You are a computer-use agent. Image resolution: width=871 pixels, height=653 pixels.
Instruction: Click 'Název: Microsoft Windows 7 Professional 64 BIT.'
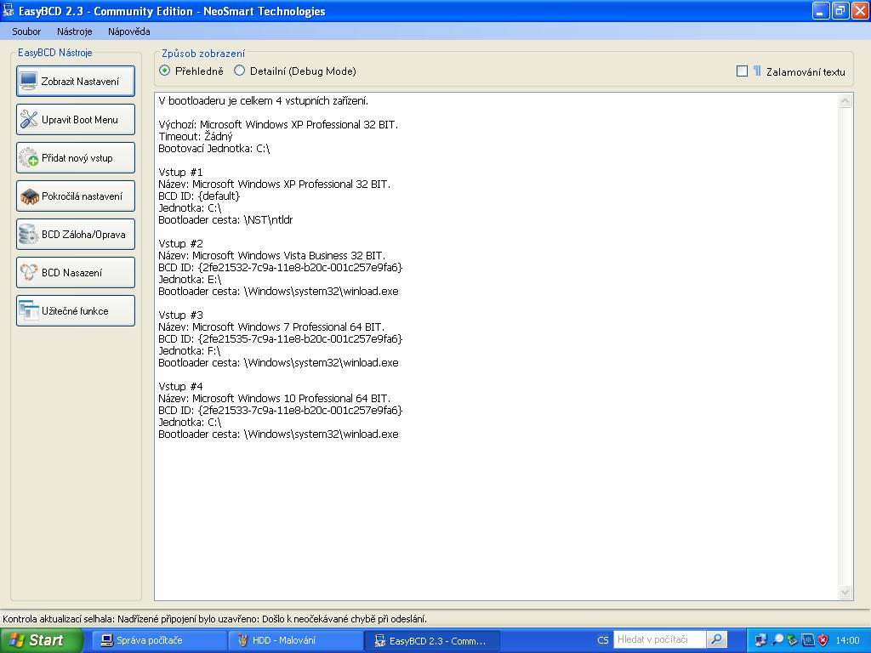click(271, 327)
